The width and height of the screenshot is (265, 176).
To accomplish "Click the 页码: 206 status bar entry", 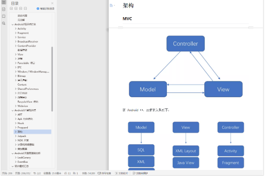I will [x=7, y=173].
